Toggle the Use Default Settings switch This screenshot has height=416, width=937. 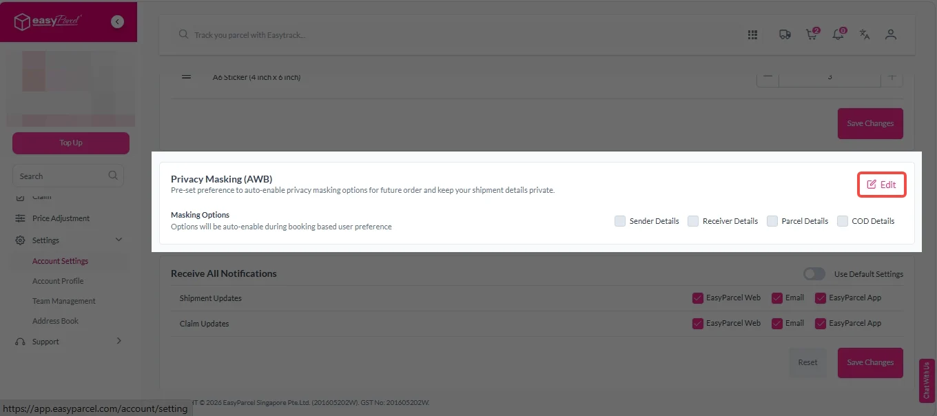(814, 274)
